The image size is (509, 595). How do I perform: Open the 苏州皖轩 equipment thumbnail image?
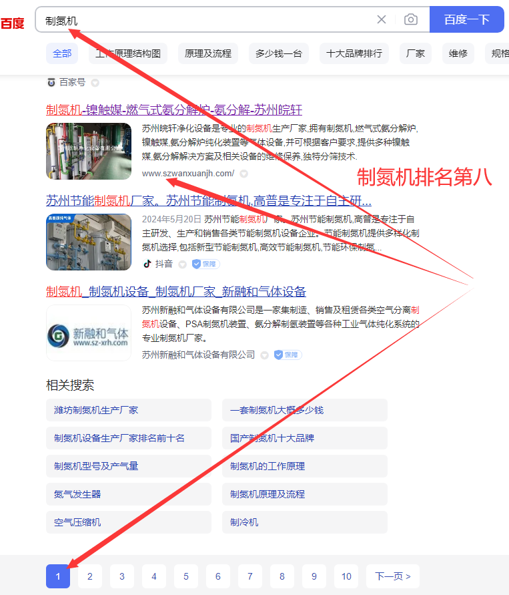pyautogui.click(x=89, y=151)
